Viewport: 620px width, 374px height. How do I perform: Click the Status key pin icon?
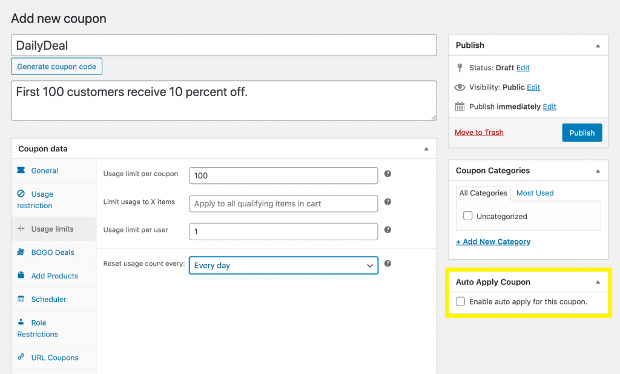point(460,68)
